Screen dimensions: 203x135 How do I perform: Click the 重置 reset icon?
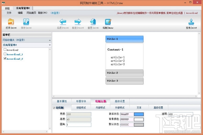coord(93,22)
